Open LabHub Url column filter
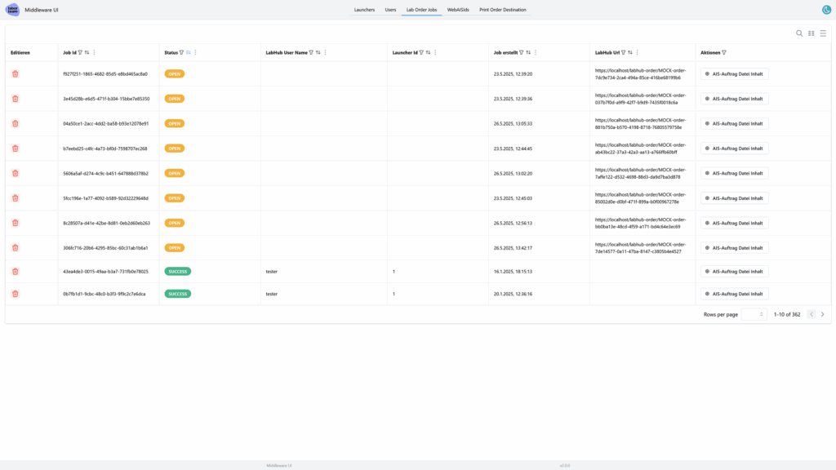Image resolution: width=836 pixels, height=470 pixels. 623,53
